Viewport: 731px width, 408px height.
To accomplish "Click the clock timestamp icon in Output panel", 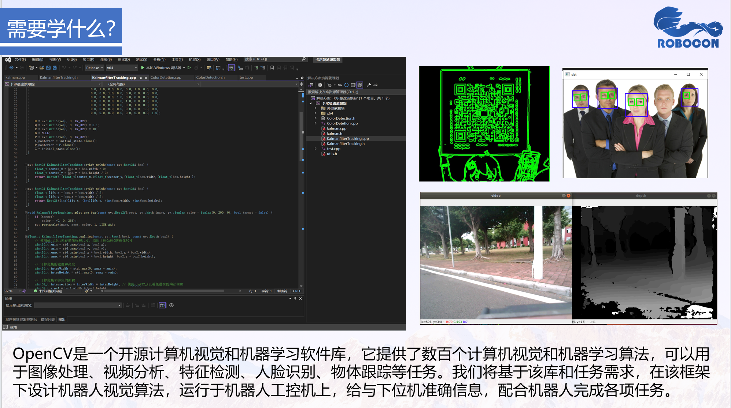I will [171, 305].
